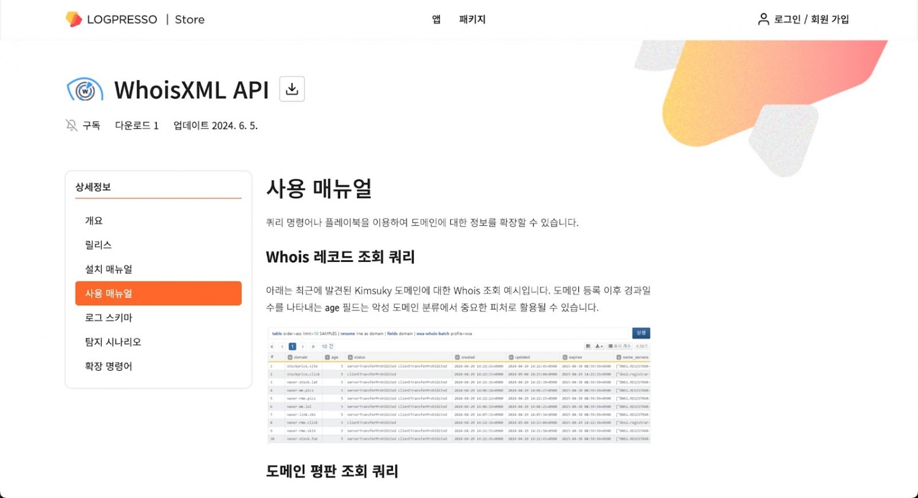Click the Whois 레코드 조회 쿼리 heading

click(340, 257)
